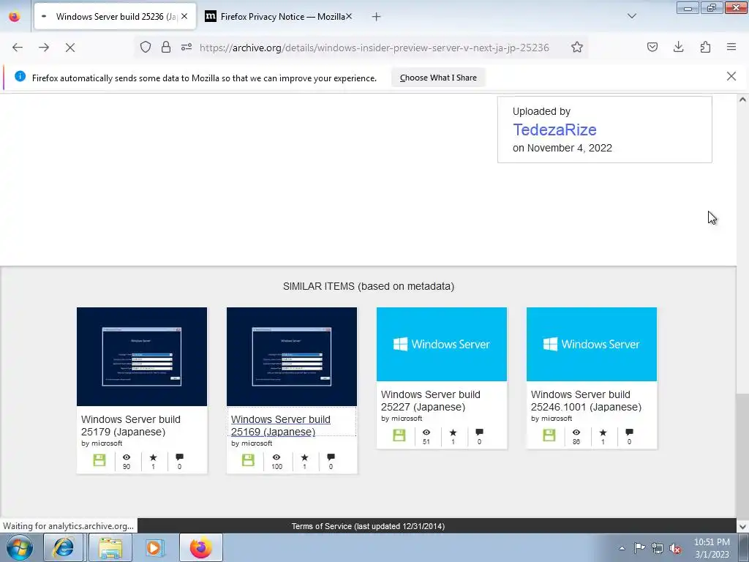
Task: Click build 25246.1001 Windows Server thumbnail
Action: (592, 344)
